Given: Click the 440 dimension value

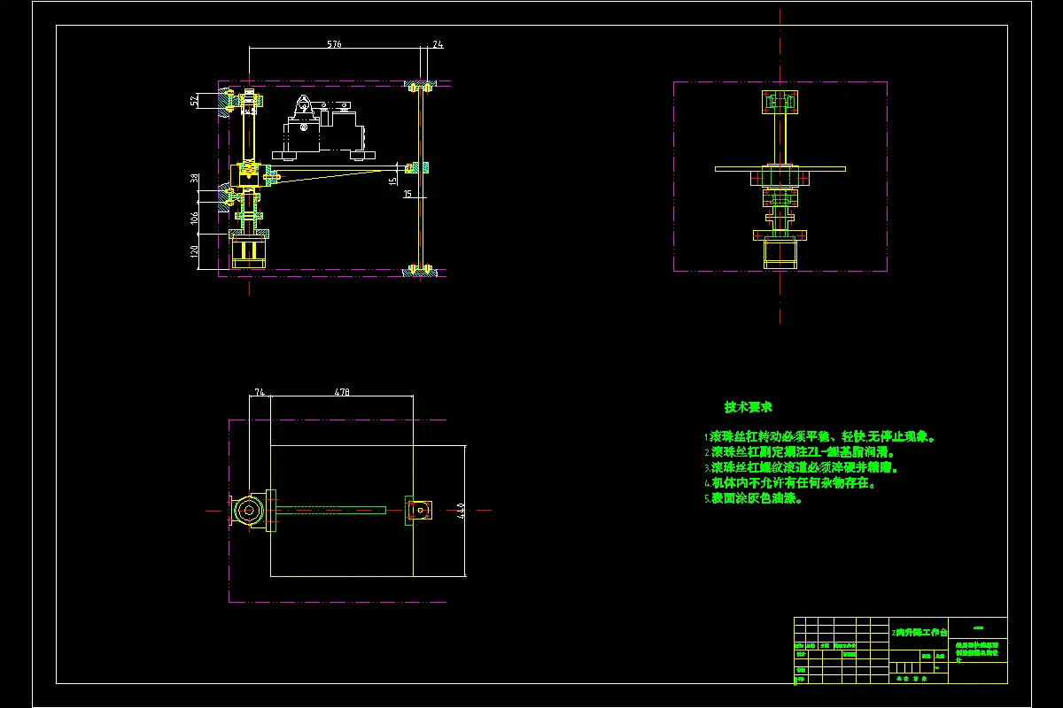Looking at the screenshot, I should point(462,512).
